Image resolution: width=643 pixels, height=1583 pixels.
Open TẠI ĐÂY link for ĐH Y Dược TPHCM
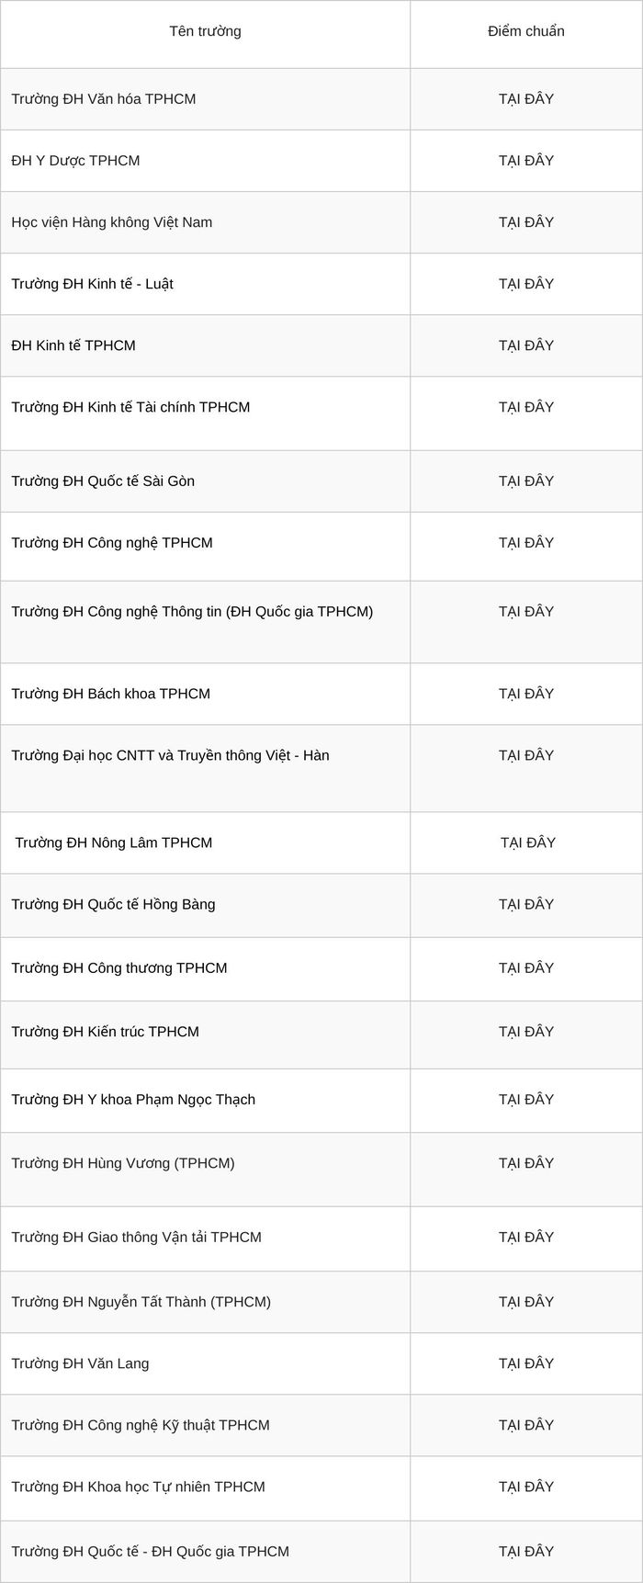coord(526,161)
